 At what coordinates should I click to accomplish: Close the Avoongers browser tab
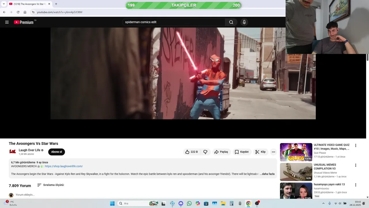[49, 4]
